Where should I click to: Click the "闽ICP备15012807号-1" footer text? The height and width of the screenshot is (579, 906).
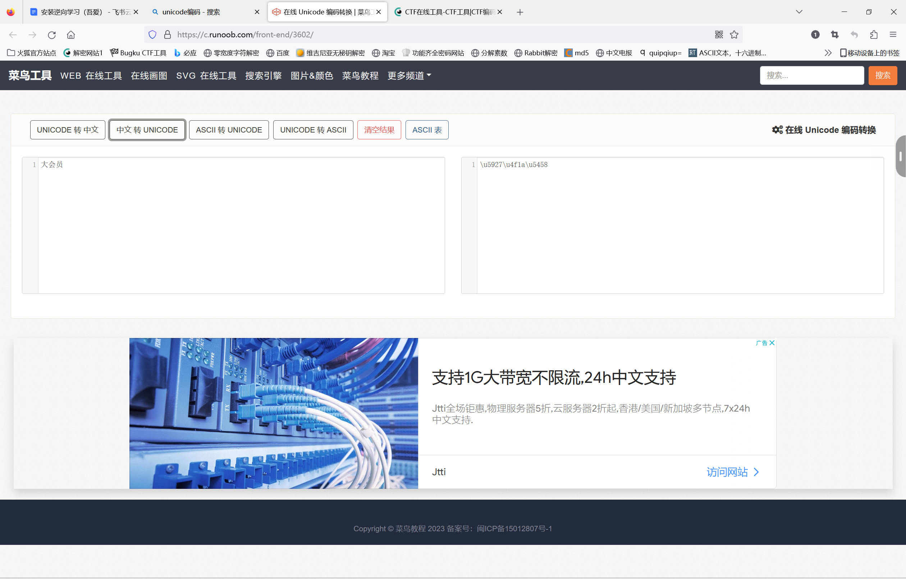514,529
